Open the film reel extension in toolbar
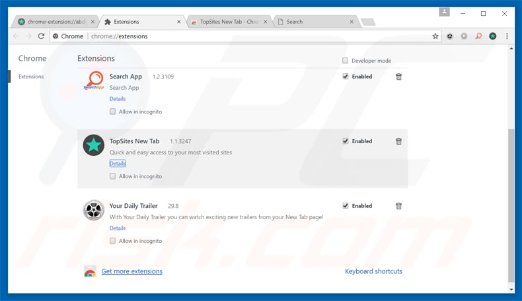The width and height of the screenshot is (522, 301). pos(450,36)
